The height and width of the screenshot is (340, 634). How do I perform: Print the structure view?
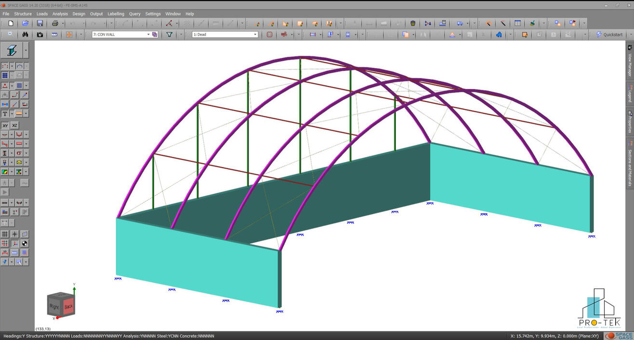[x=54, y=23]
